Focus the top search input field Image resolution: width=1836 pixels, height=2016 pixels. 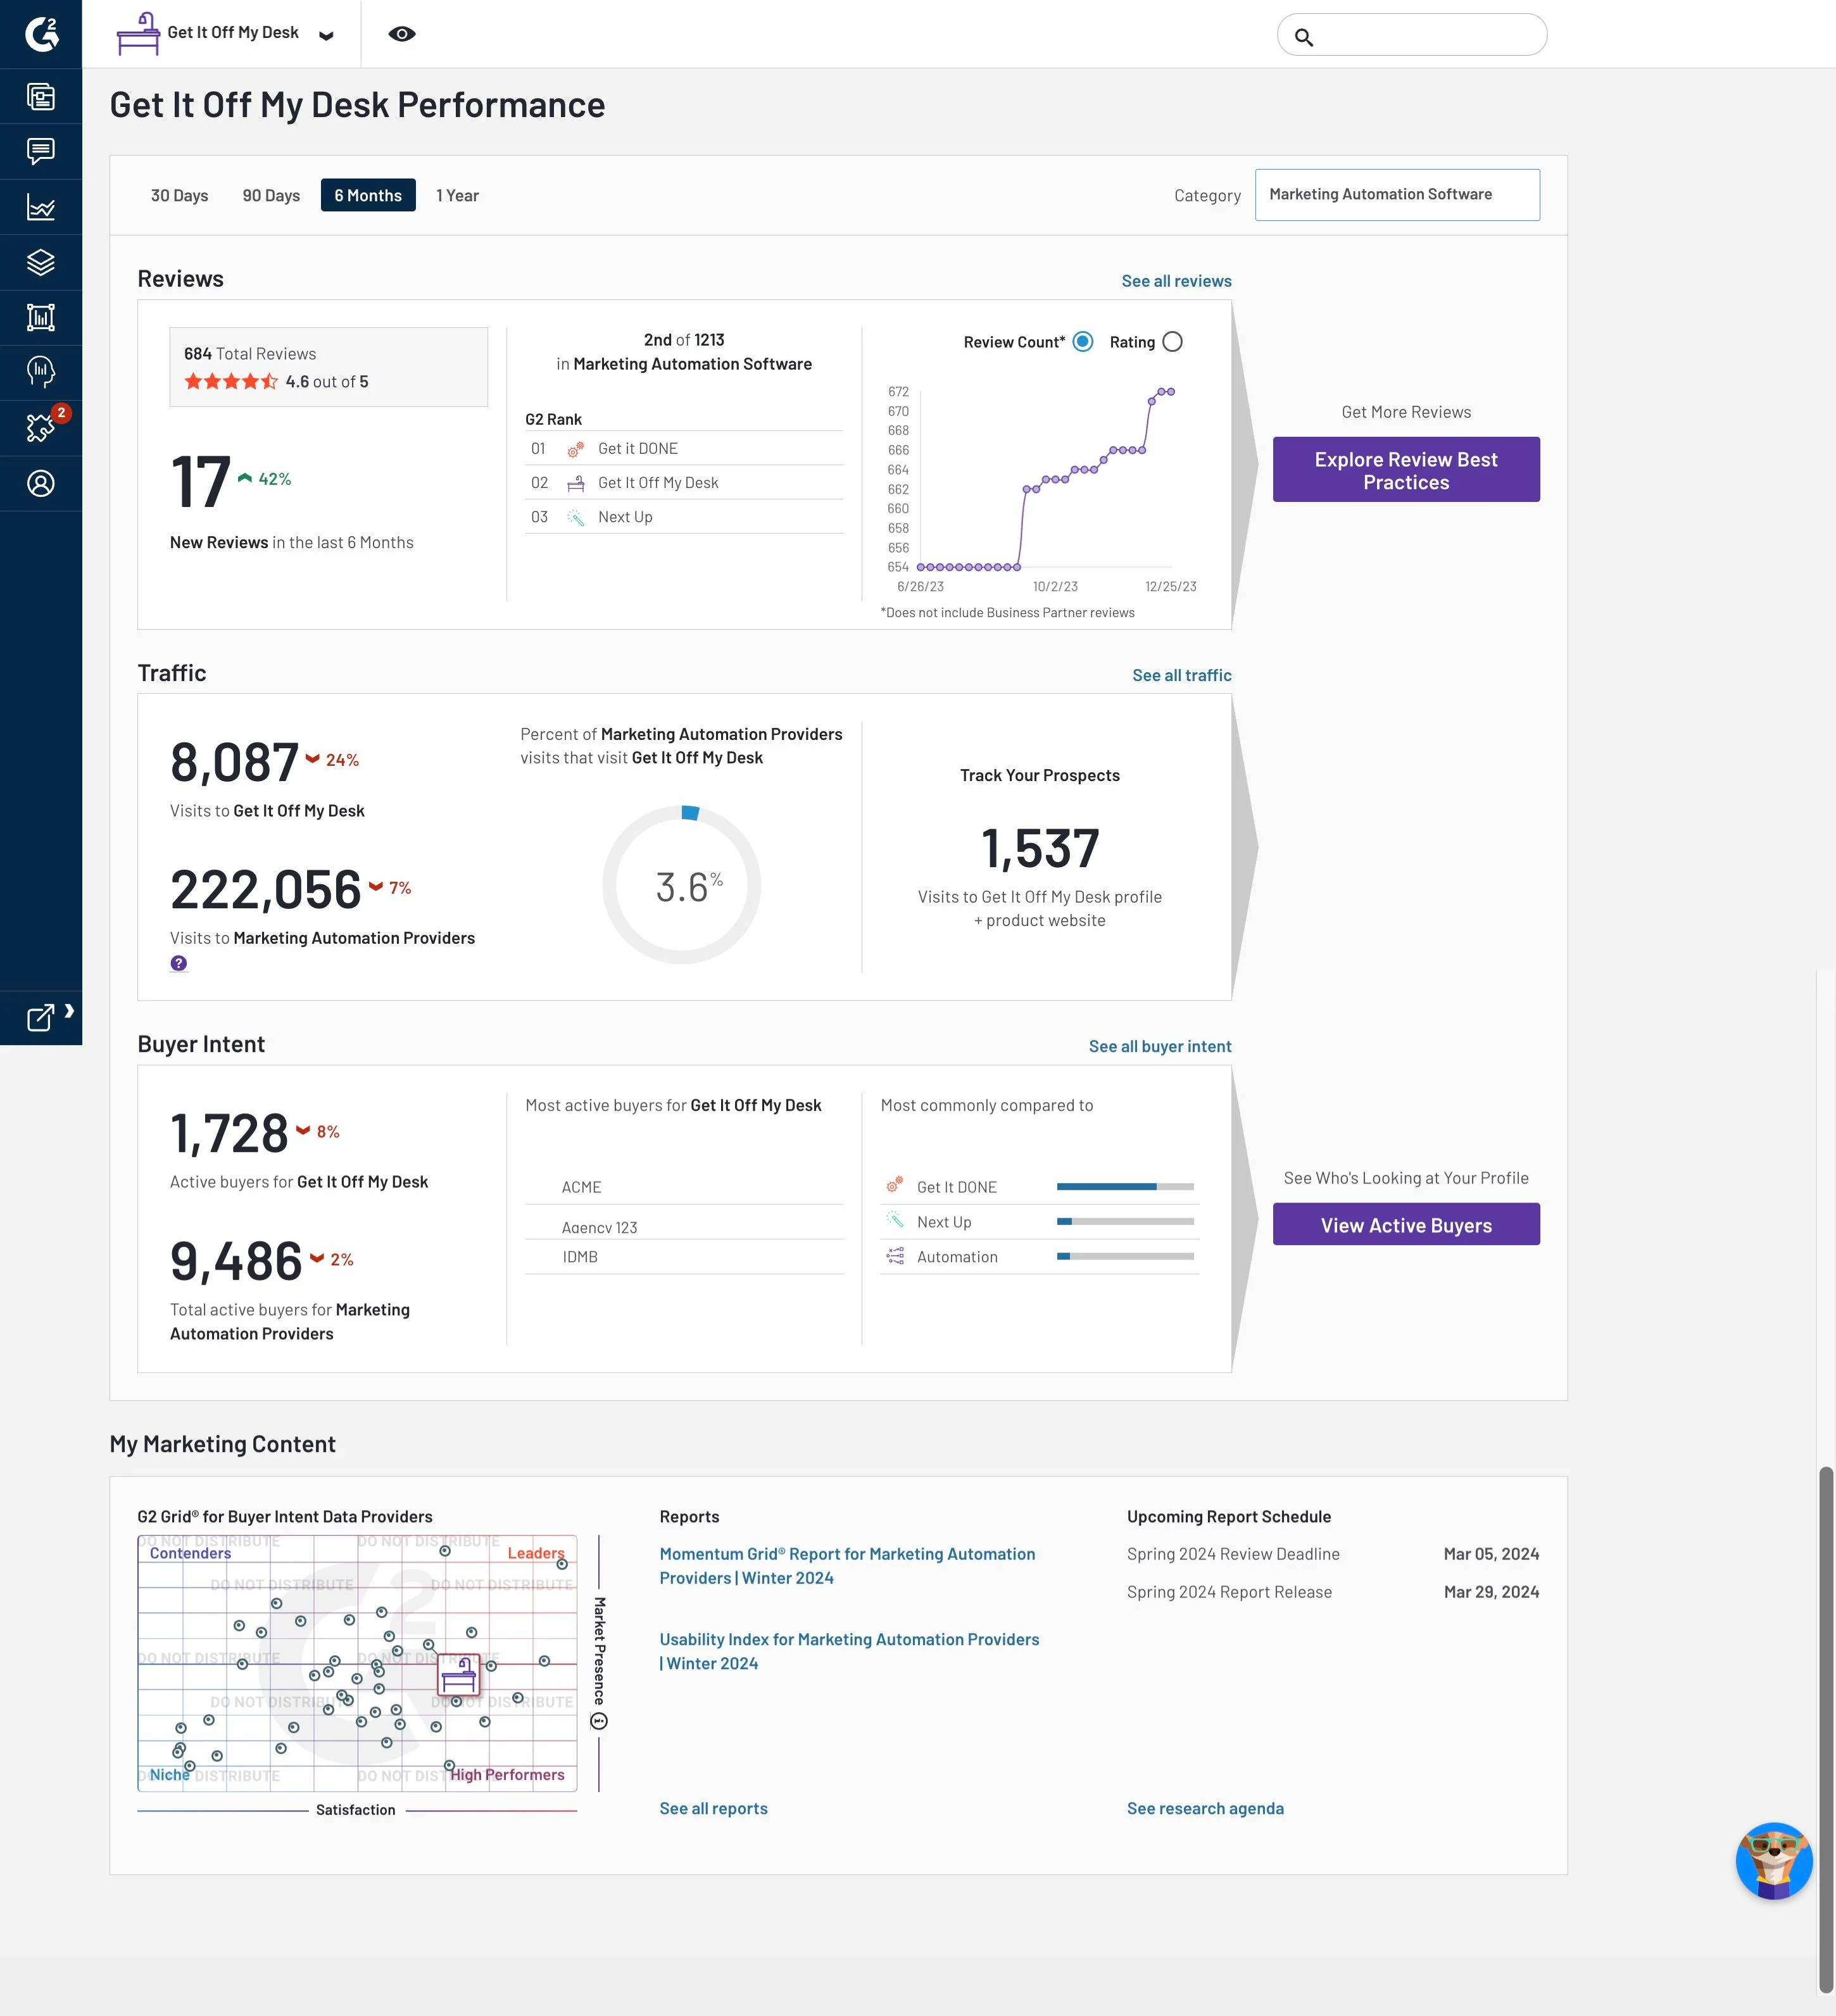(x=1412, y=35)
